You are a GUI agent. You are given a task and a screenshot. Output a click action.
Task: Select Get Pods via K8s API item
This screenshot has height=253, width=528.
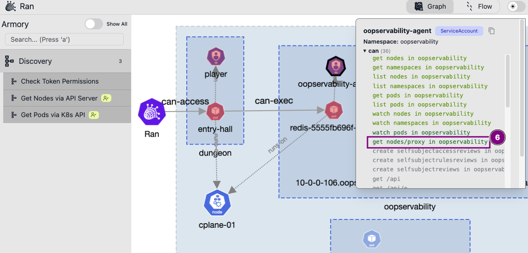67,115
